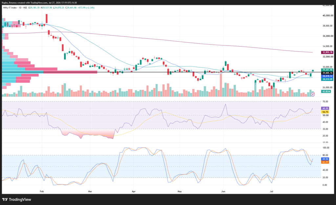The image size is (336, 205).
Task: Click the 43.82 M volume label
Action: [326, 92]
